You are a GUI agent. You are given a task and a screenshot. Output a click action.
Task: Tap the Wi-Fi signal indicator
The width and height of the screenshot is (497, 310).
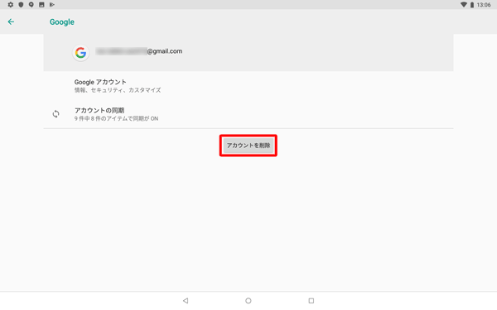point(463,5)
